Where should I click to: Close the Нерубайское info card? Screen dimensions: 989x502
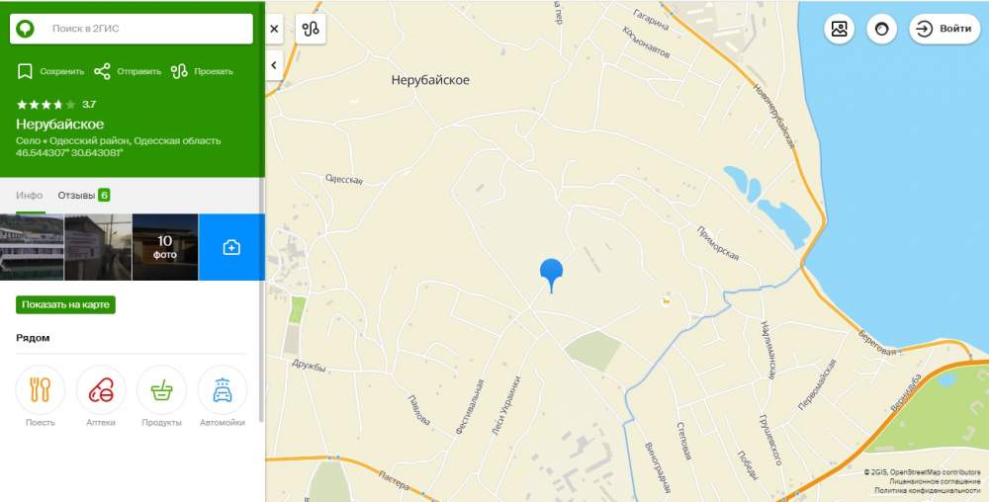point(274,29)
